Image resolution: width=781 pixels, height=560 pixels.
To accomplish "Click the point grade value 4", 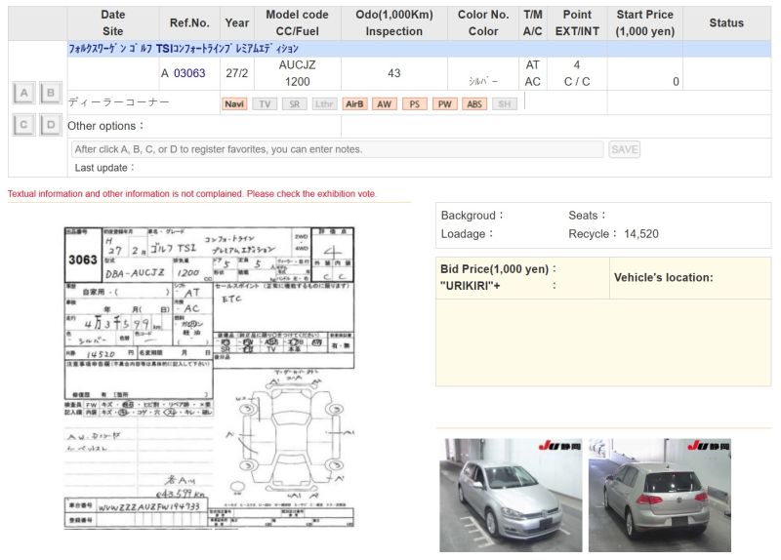I will pos(577,65).
